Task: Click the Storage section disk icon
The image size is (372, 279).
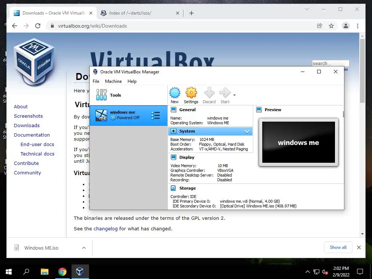Action: tap(173, 188)
